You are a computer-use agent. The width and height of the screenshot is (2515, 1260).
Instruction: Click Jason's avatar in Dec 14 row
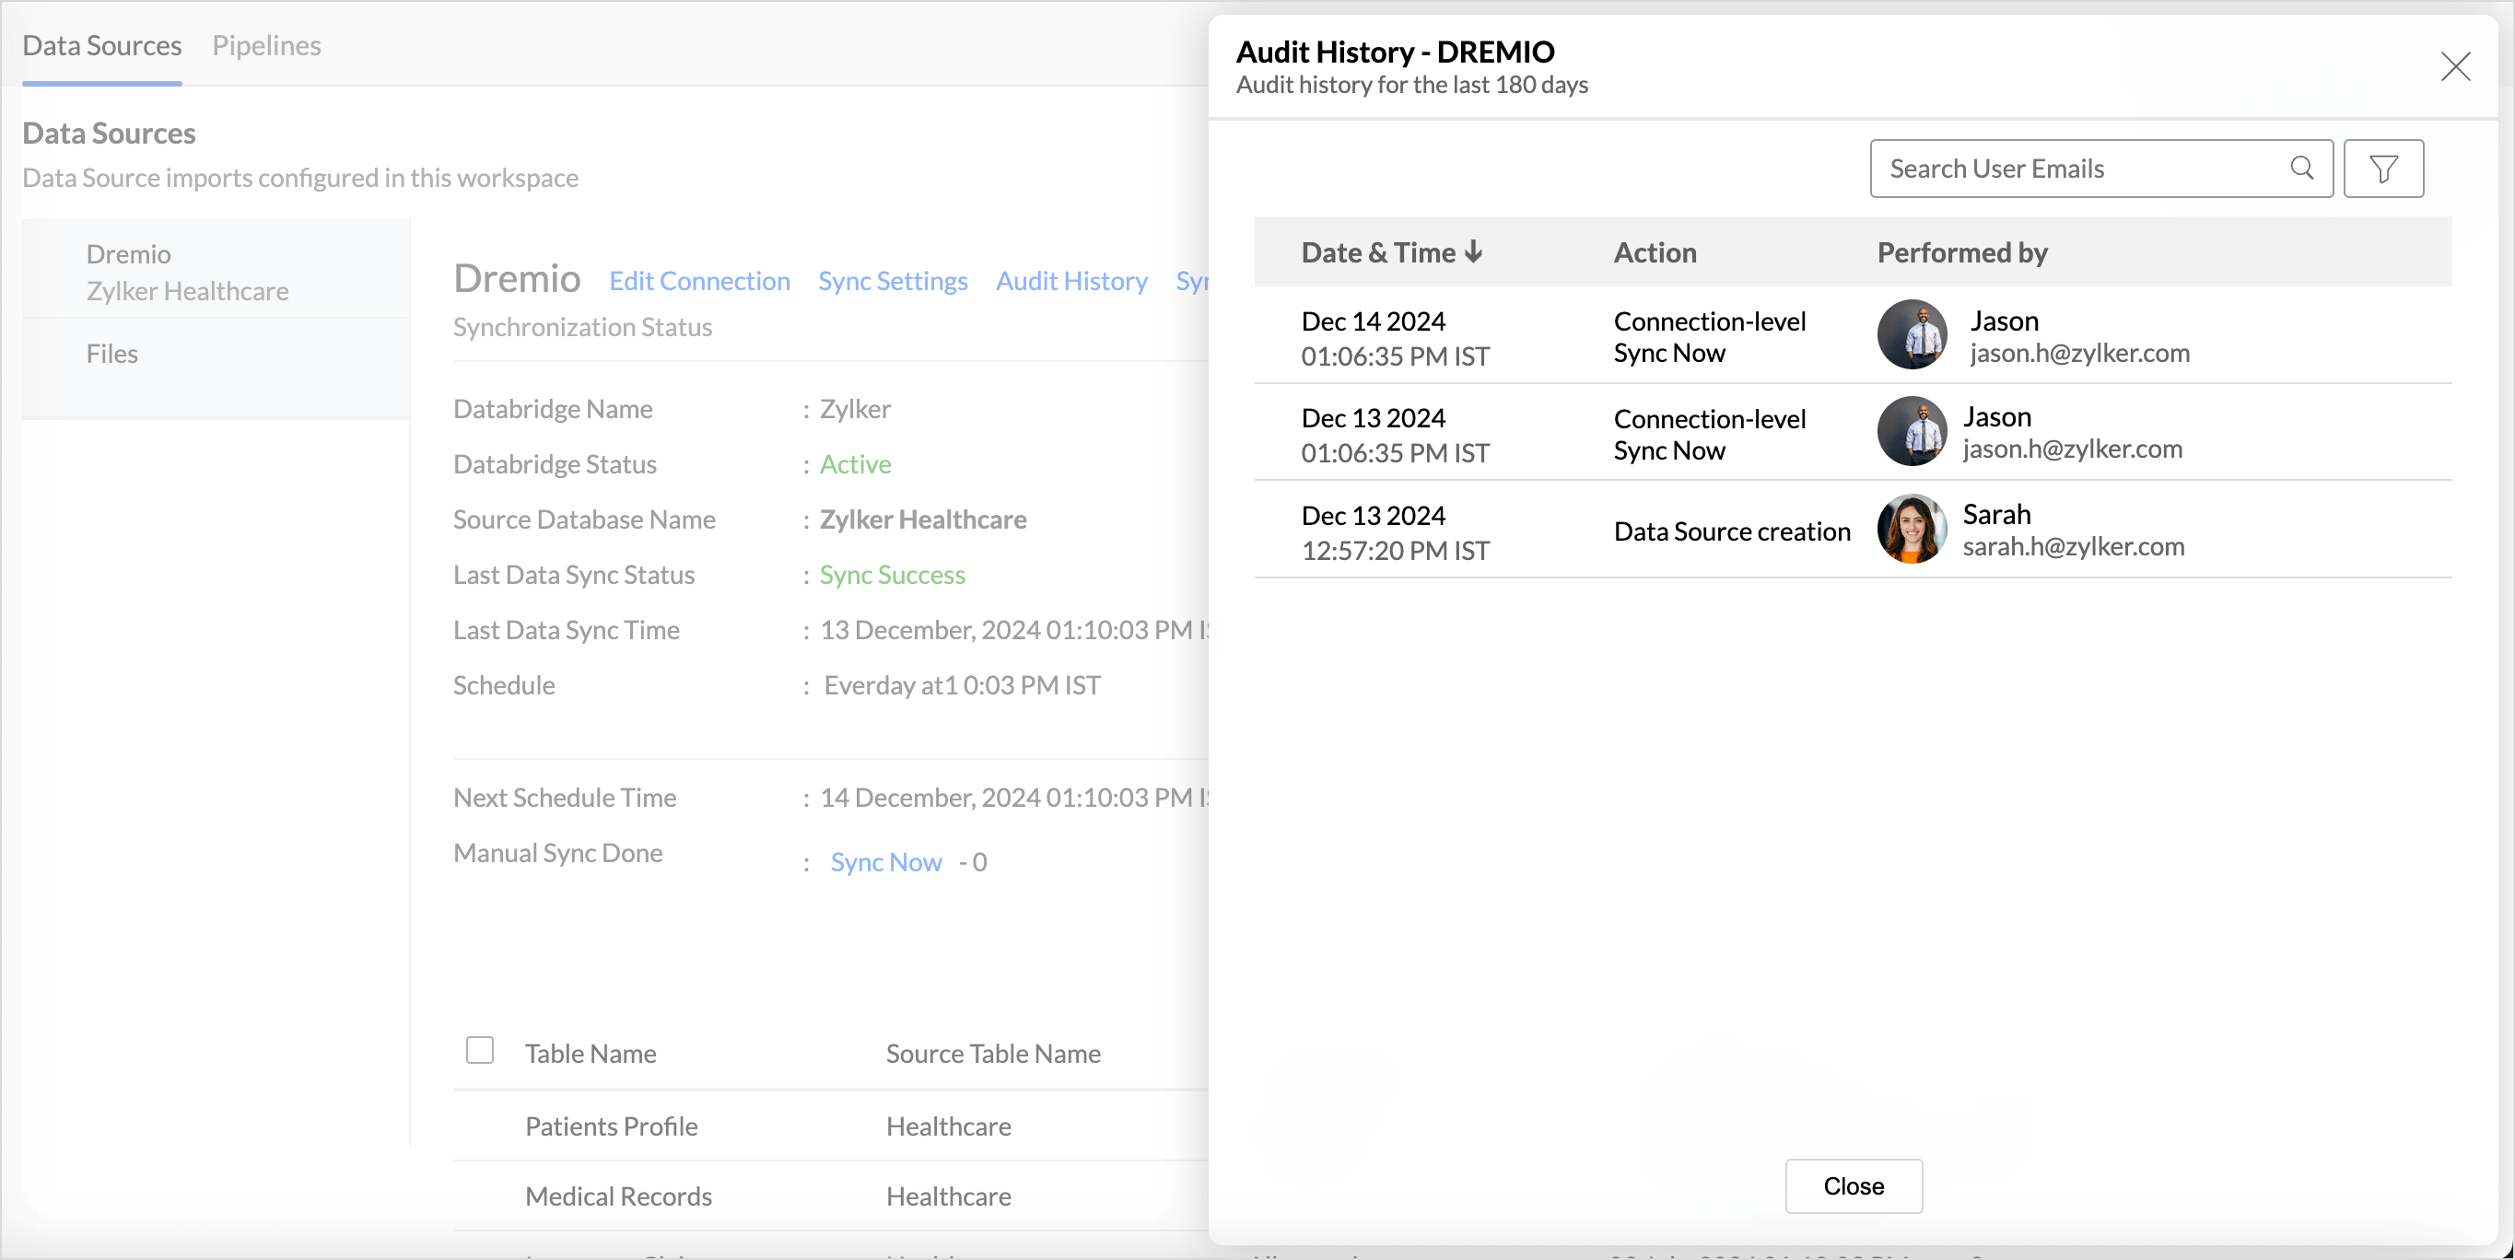(1911, 334)
